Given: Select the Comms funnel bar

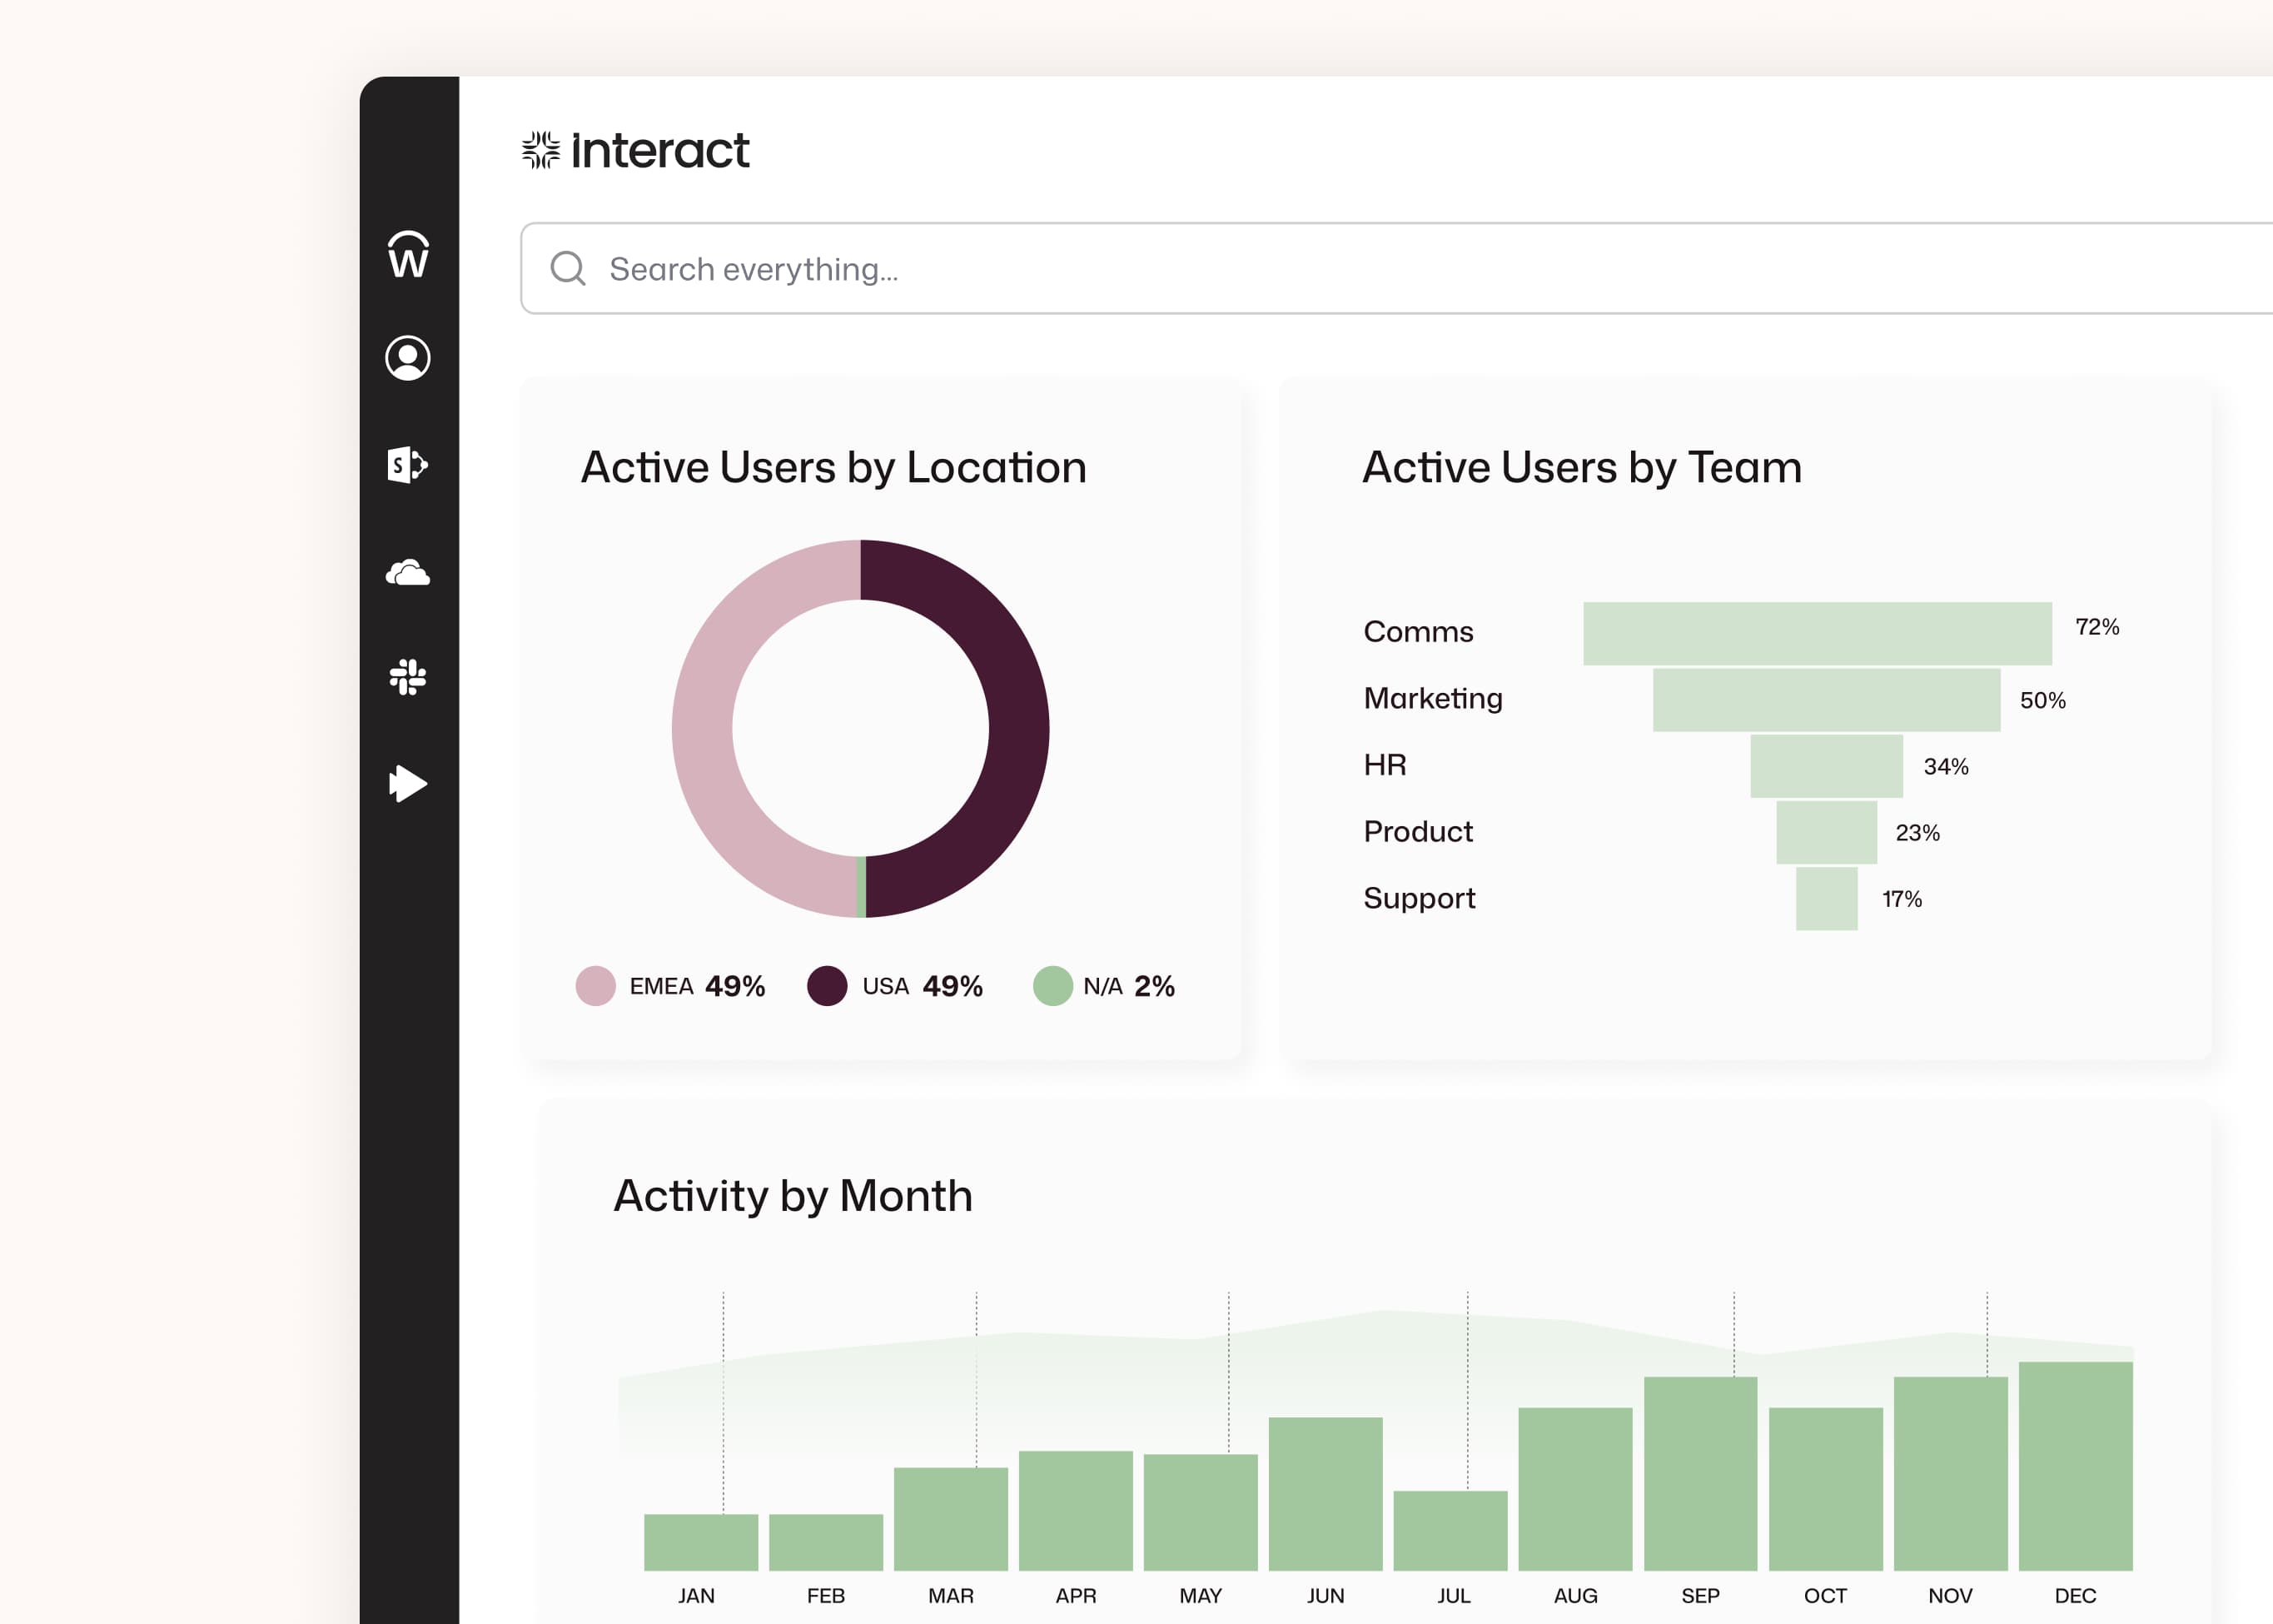Looking at the screenshot, I should pyautogui.click(x=1818, y=633).
